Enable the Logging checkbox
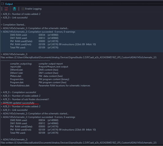Viewport: 163px width, 146px height. (23, 9)
